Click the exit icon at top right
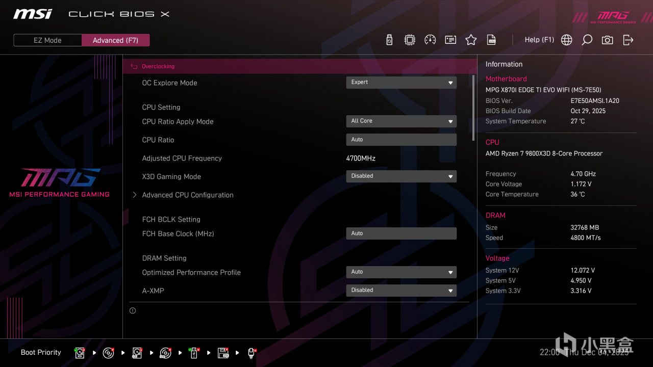This screenshot has height=367, width=653. tap(628, 40)
